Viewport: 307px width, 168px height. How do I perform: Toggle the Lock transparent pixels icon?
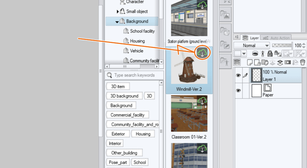point(277,53)
